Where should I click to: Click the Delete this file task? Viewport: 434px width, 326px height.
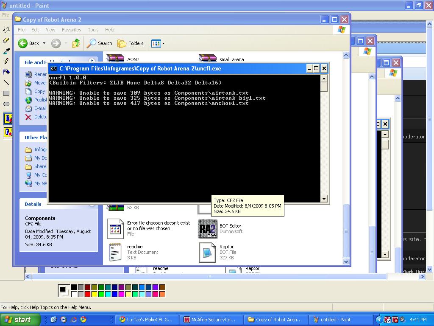pos(36,117)
